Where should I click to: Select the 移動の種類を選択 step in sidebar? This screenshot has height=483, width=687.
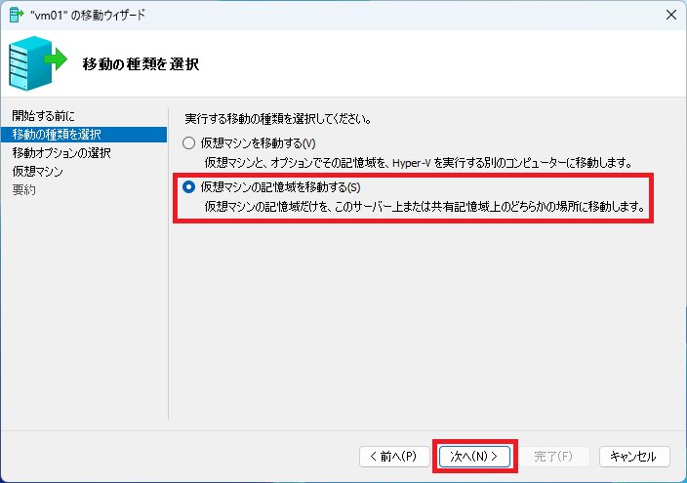coord(84,134)
